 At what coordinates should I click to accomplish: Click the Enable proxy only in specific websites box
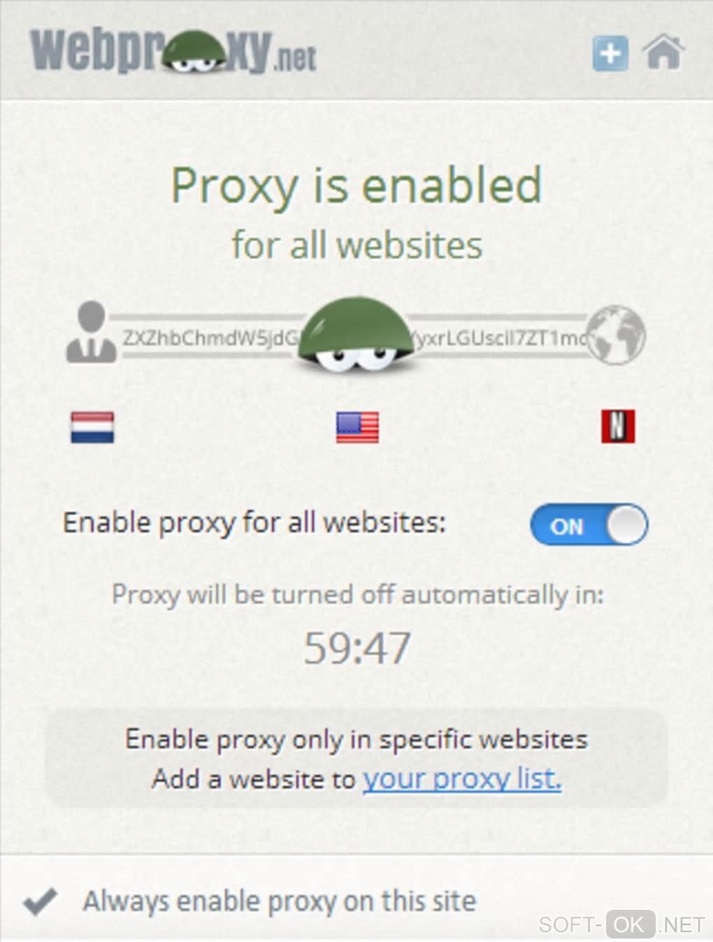pyautogui.click(x=356, y=759)
